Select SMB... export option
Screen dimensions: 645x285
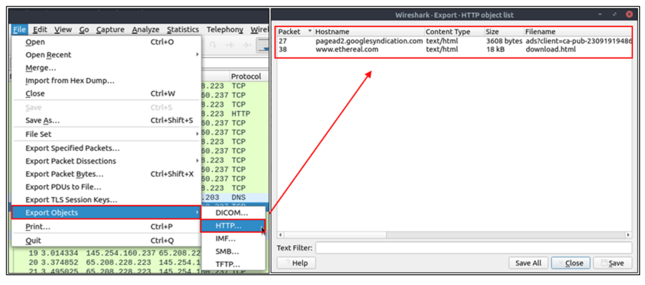[x=226, y=252]
